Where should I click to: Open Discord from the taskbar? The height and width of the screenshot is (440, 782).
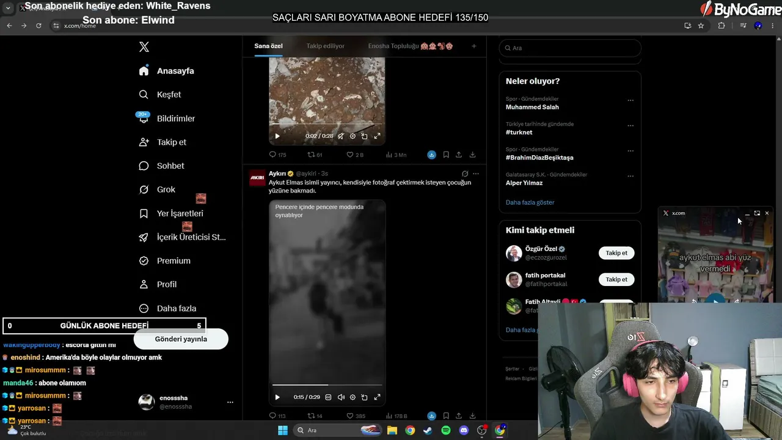pos(464,430)
